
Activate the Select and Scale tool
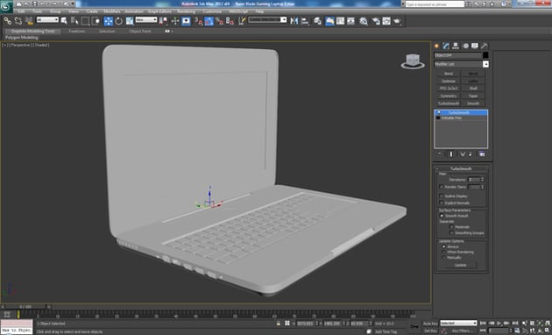(130, 21)
